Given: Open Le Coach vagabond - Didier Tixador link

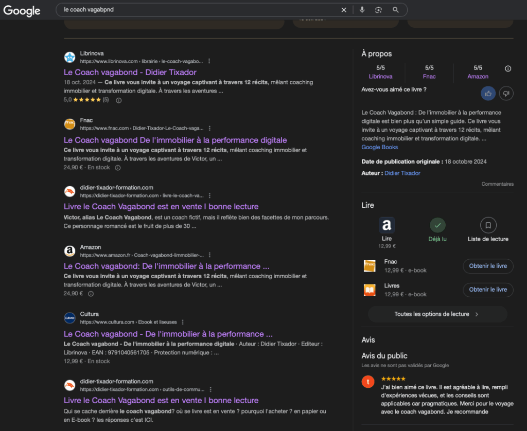Looking at the screenshot, I should 130,72.
